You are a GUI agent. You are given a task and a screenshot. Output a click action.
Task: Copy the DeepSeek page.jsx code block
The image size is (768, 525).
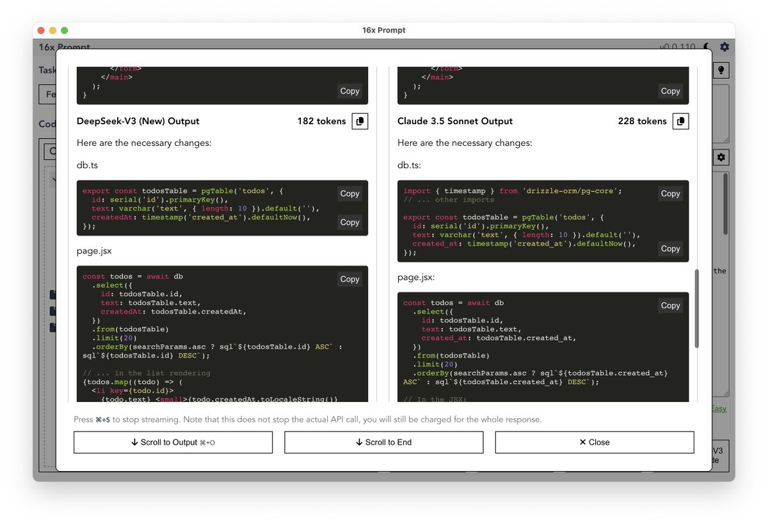(x=349, y=279)
